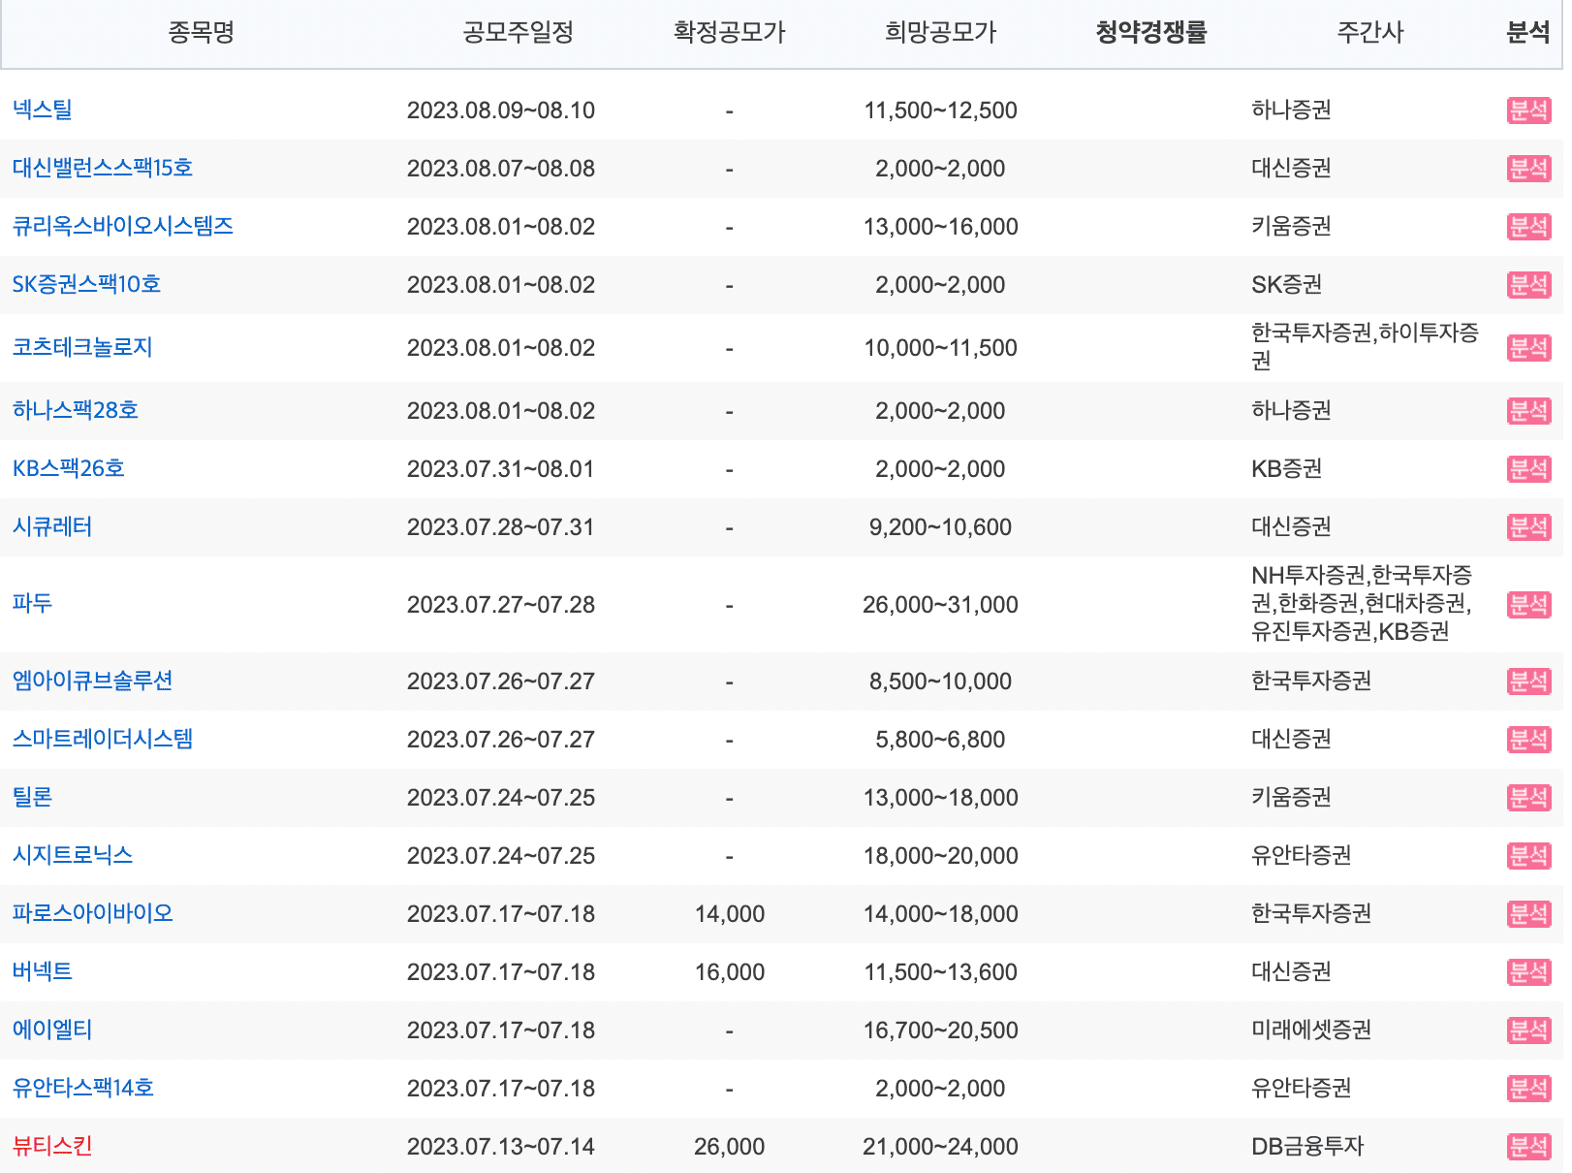1572x1173 pixels.
Task: Select the price range 26,000~31,000
Action: click(941, 605)
